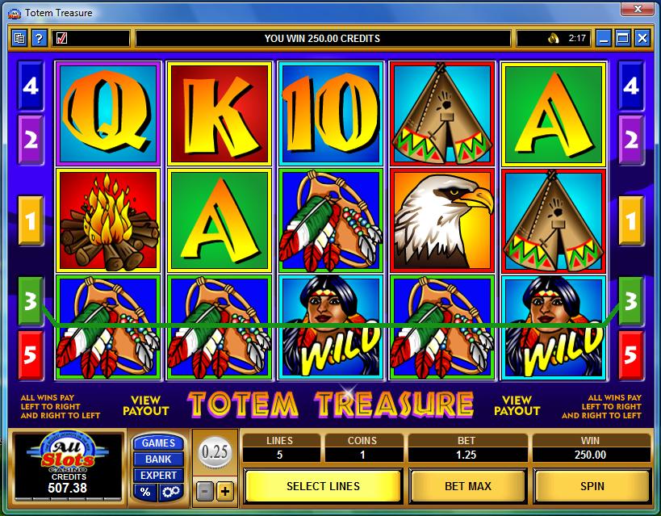Select payline 2 on left side

click(31, 140)
